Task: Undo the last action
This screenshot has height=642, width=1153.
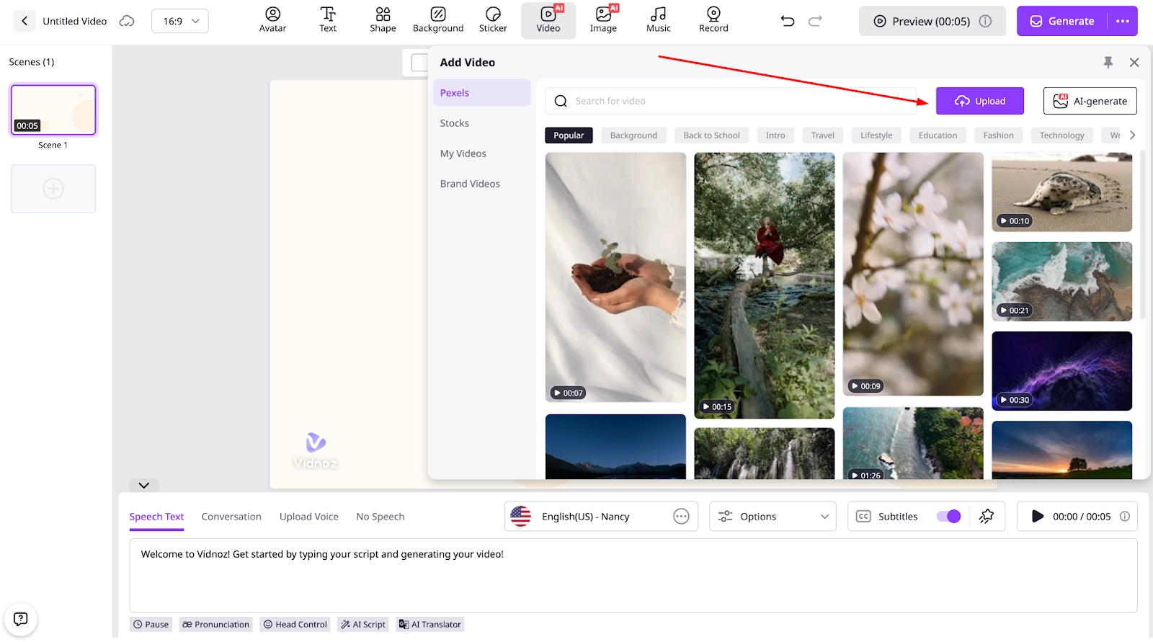Action: tap(788, 21)
